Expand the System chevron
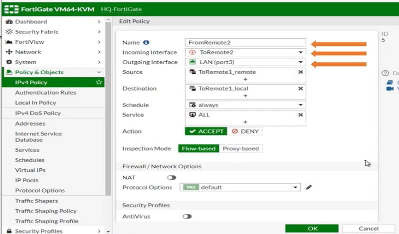Screen dimensions: 399x234 pyautogui.click(x=99, y=62)
